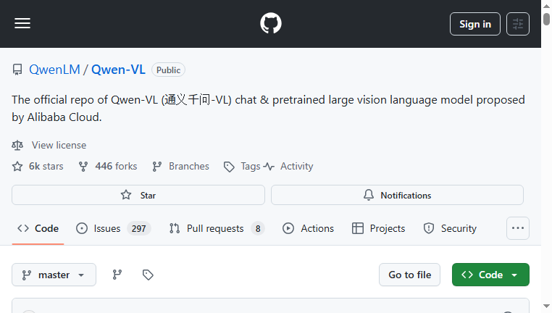The width and height of the screenshot is (552, 313).
Task: Open the hamburger navigation menu
Action: tap(22, 24)
